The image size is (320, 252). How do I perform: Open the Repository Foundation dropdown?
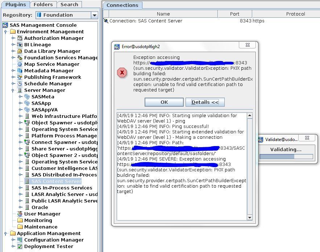click(94, 15)
